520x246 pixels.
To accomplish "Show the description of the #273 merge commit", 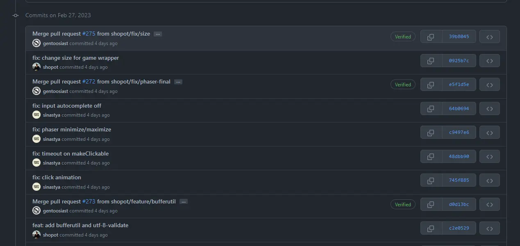I will click(184, 201).
